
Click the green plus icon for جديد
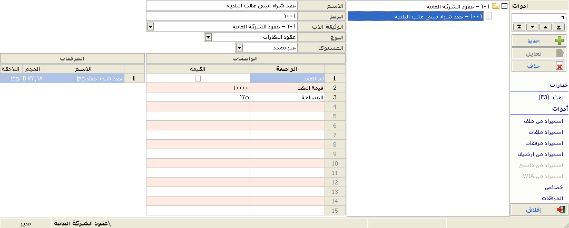click(559, 40)
